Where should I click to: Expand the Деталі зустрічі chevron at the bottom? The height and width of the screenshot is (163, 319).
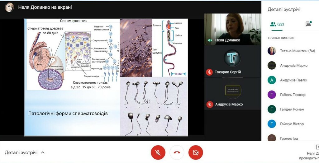[43, 152]
